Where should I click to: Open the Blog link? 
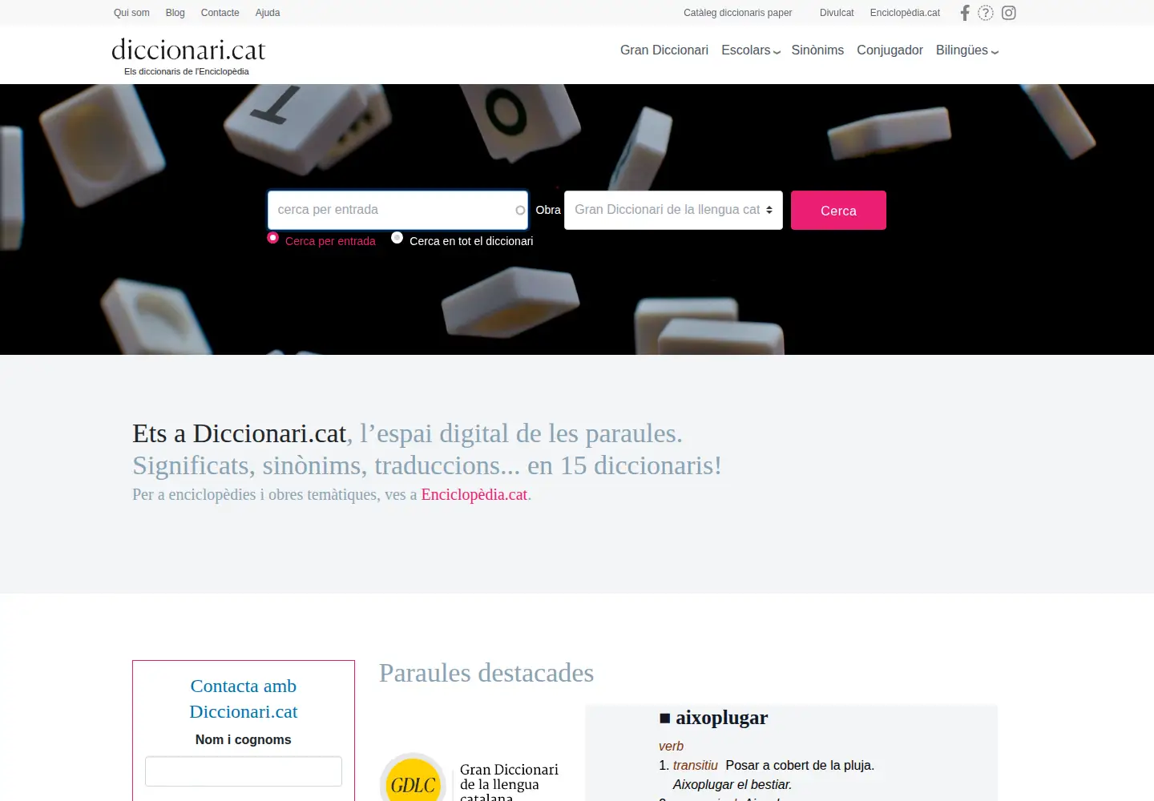[175, 13]
